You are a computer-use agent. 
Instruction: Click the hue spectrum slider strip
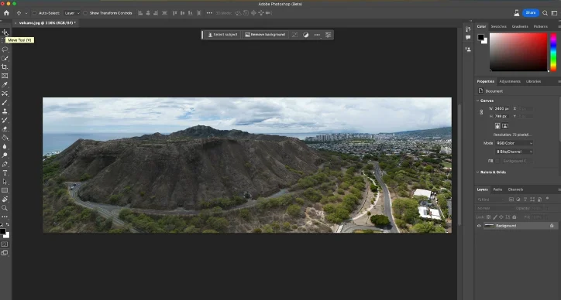[x=553, y=52]
